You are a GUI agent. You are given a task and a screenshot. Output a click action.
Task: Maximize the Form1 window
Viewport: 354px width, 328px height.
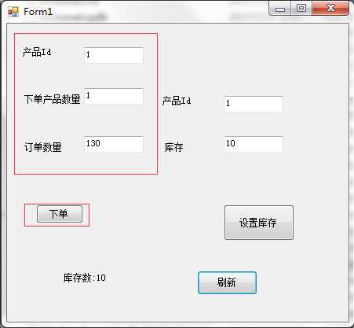(301, 9)
